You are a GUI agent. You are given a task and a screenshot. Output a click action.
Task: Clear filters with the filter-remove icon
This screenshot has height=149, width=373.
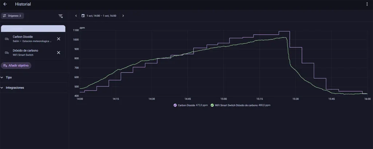coord(61,16)
